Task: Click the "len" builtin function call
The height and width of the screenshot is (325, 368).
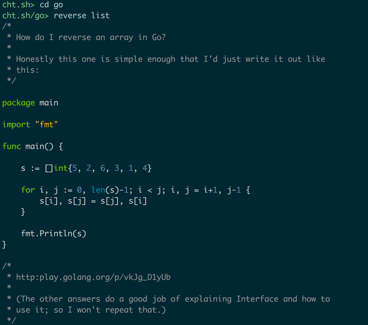Action: (x=98, y=190)
